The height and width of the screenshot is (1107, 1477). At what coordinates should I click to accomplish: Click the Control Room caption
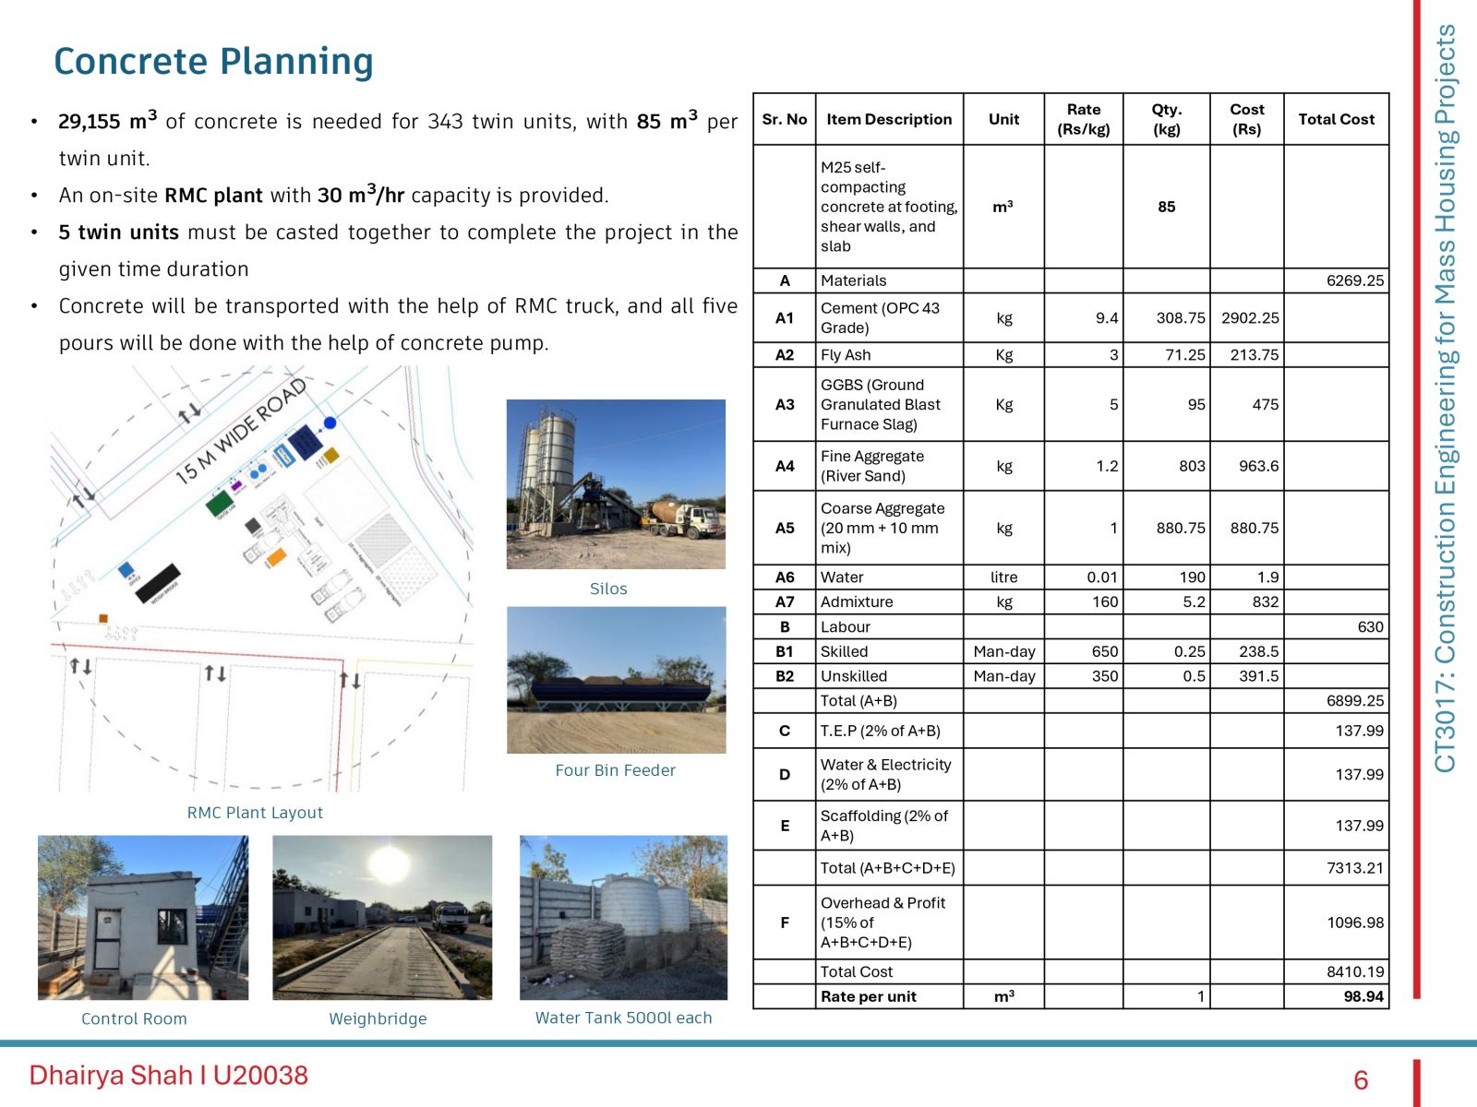pyautogui.click(x=134, y=1018)
